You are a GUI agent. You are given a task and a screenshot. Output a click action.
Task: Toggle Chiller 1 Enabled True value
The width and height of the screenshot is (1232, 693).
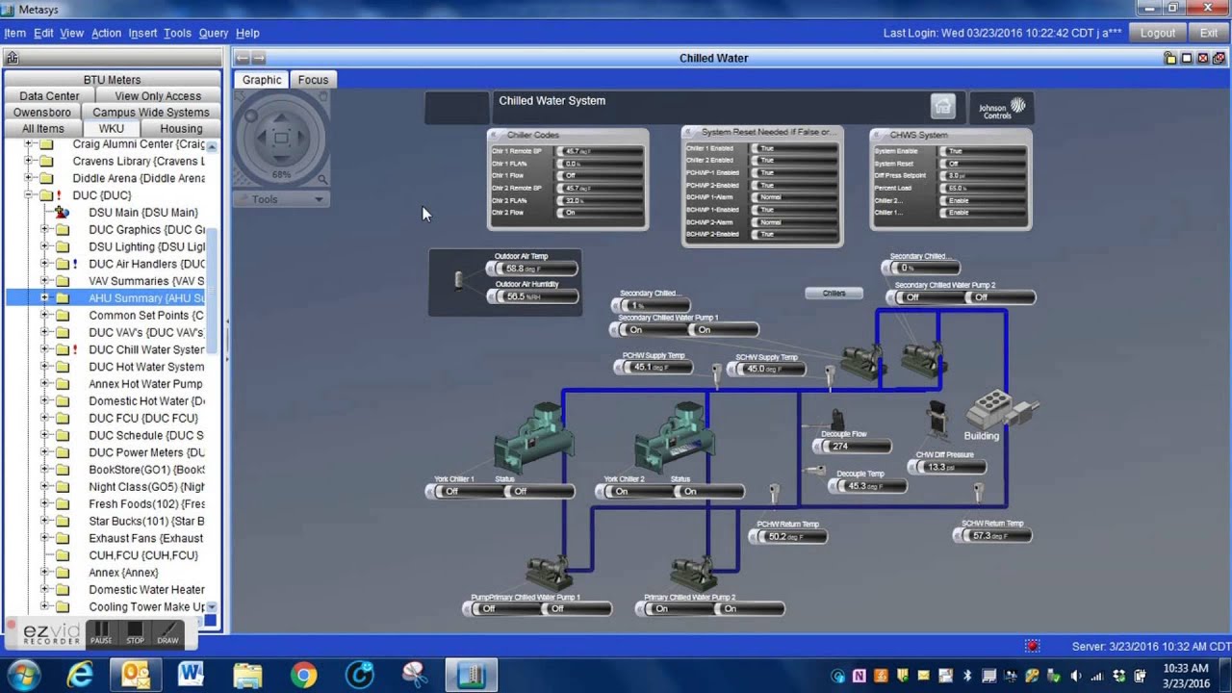coord(795,148)
